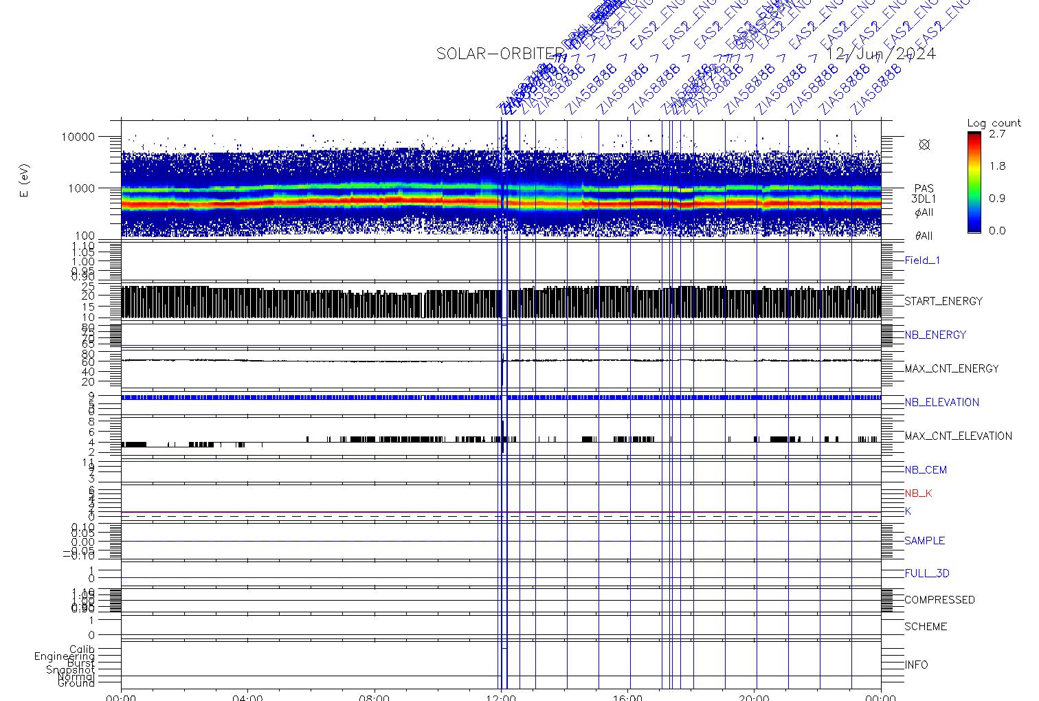The width and height of the screenshot is (1039, 701).
Task: Click the 0.0 colorbar value
Action: coord(996,231)
